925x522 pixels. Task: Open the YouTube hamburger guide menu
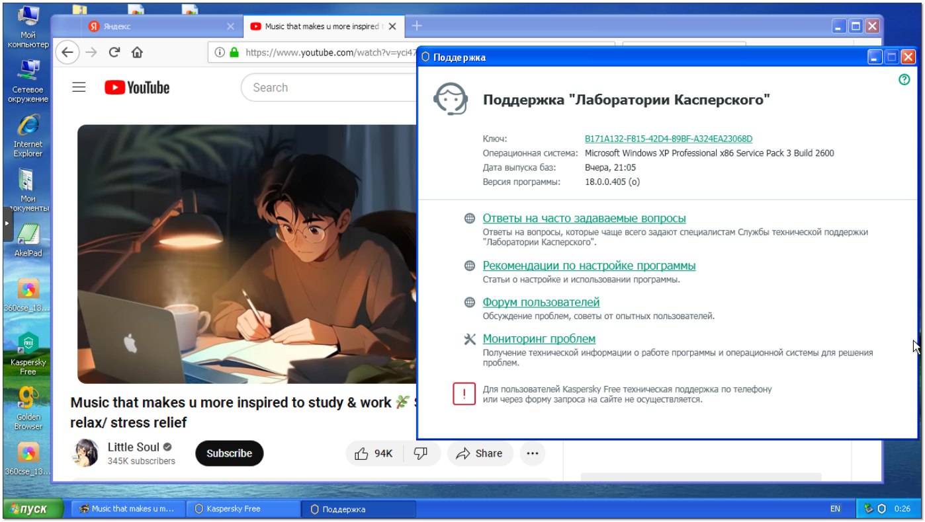click(79, 87)
